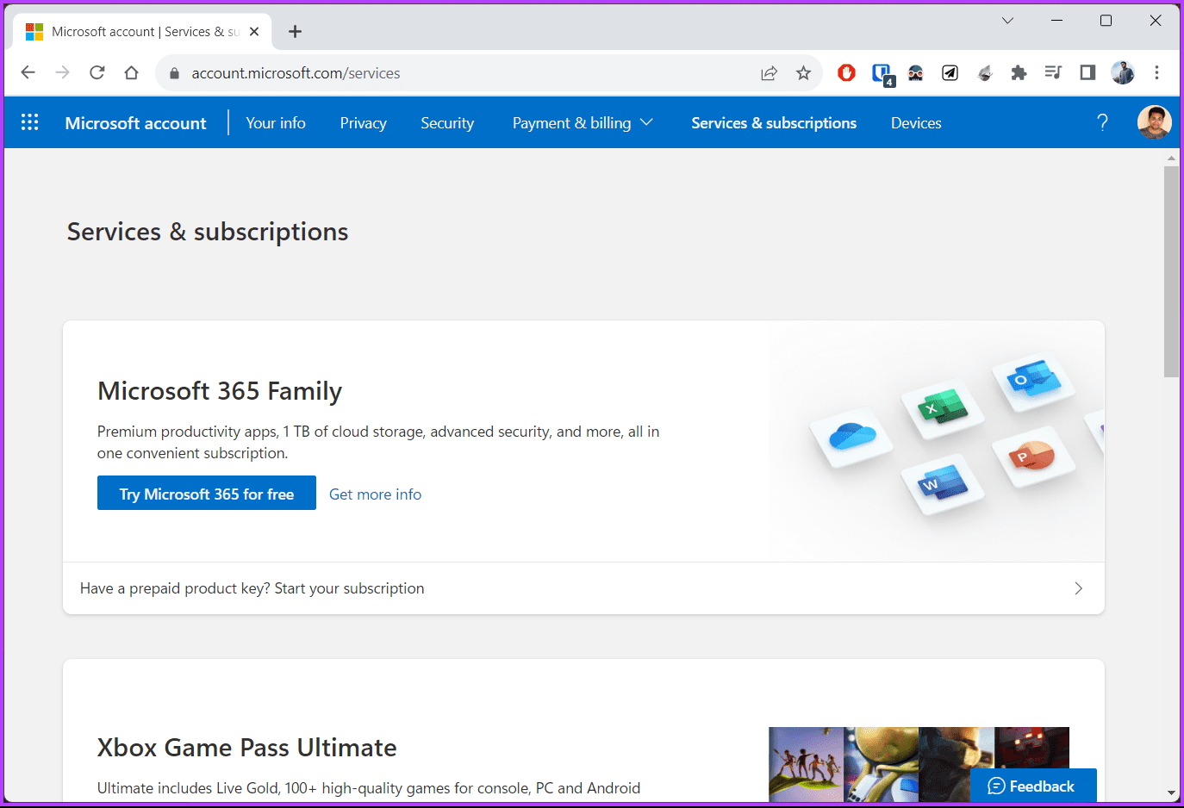
Task: Reload the page with the refresh icon
Action: [97, 73]
